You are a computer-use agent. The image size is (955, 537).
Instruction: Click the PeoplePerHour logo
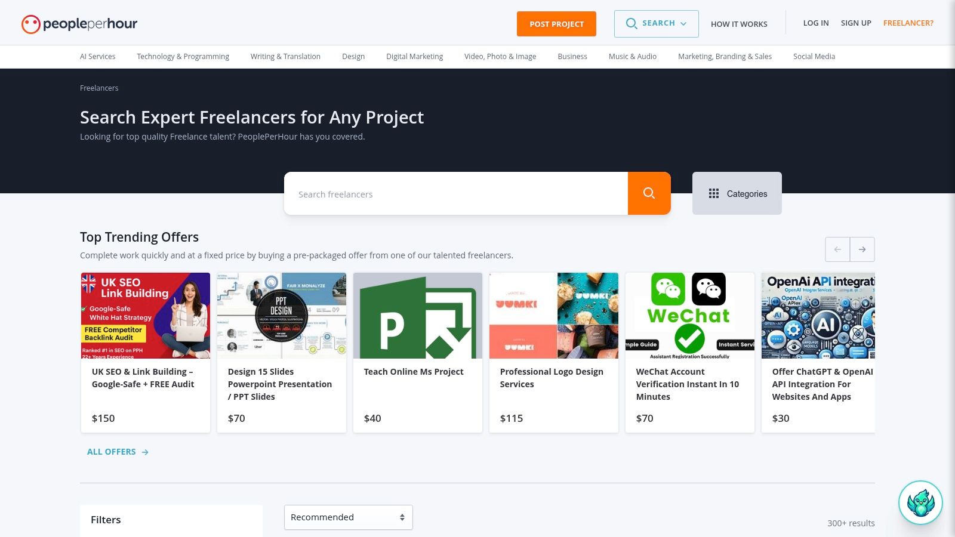[79, 24]
